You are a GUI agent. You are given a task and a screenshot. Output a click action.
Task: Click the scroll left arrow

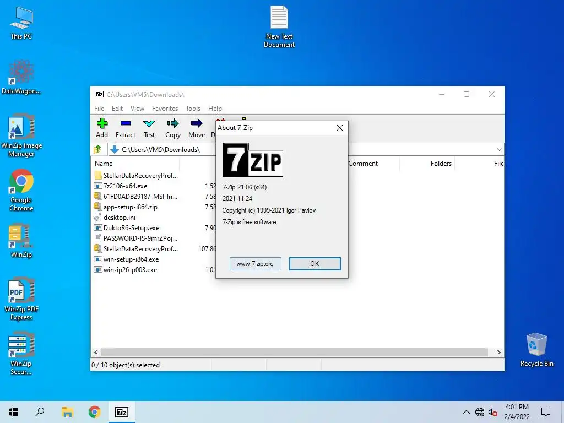pos(96,352)
